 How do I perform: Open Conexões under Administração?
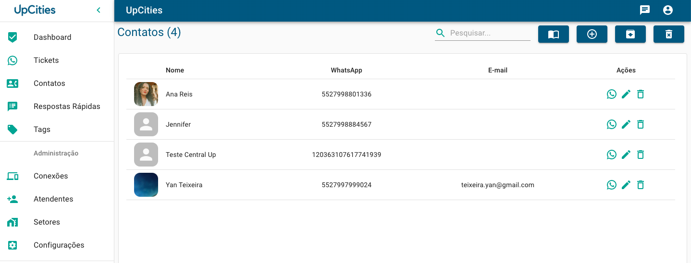pyautogui.click(x=57, y=176)
